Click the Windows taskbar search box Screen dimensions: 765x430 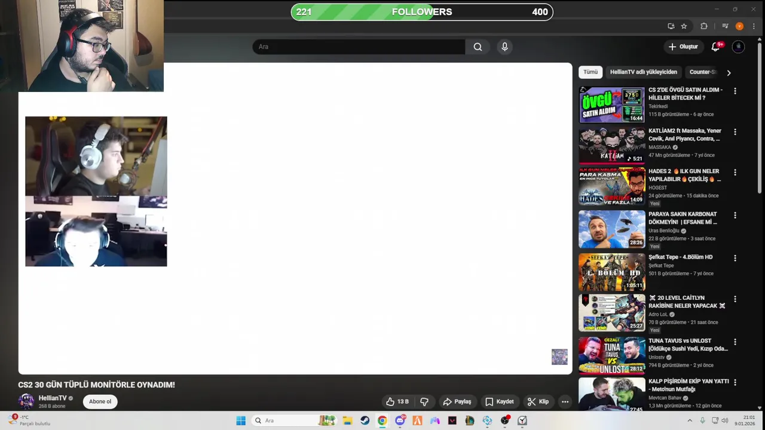pos(293,420)
